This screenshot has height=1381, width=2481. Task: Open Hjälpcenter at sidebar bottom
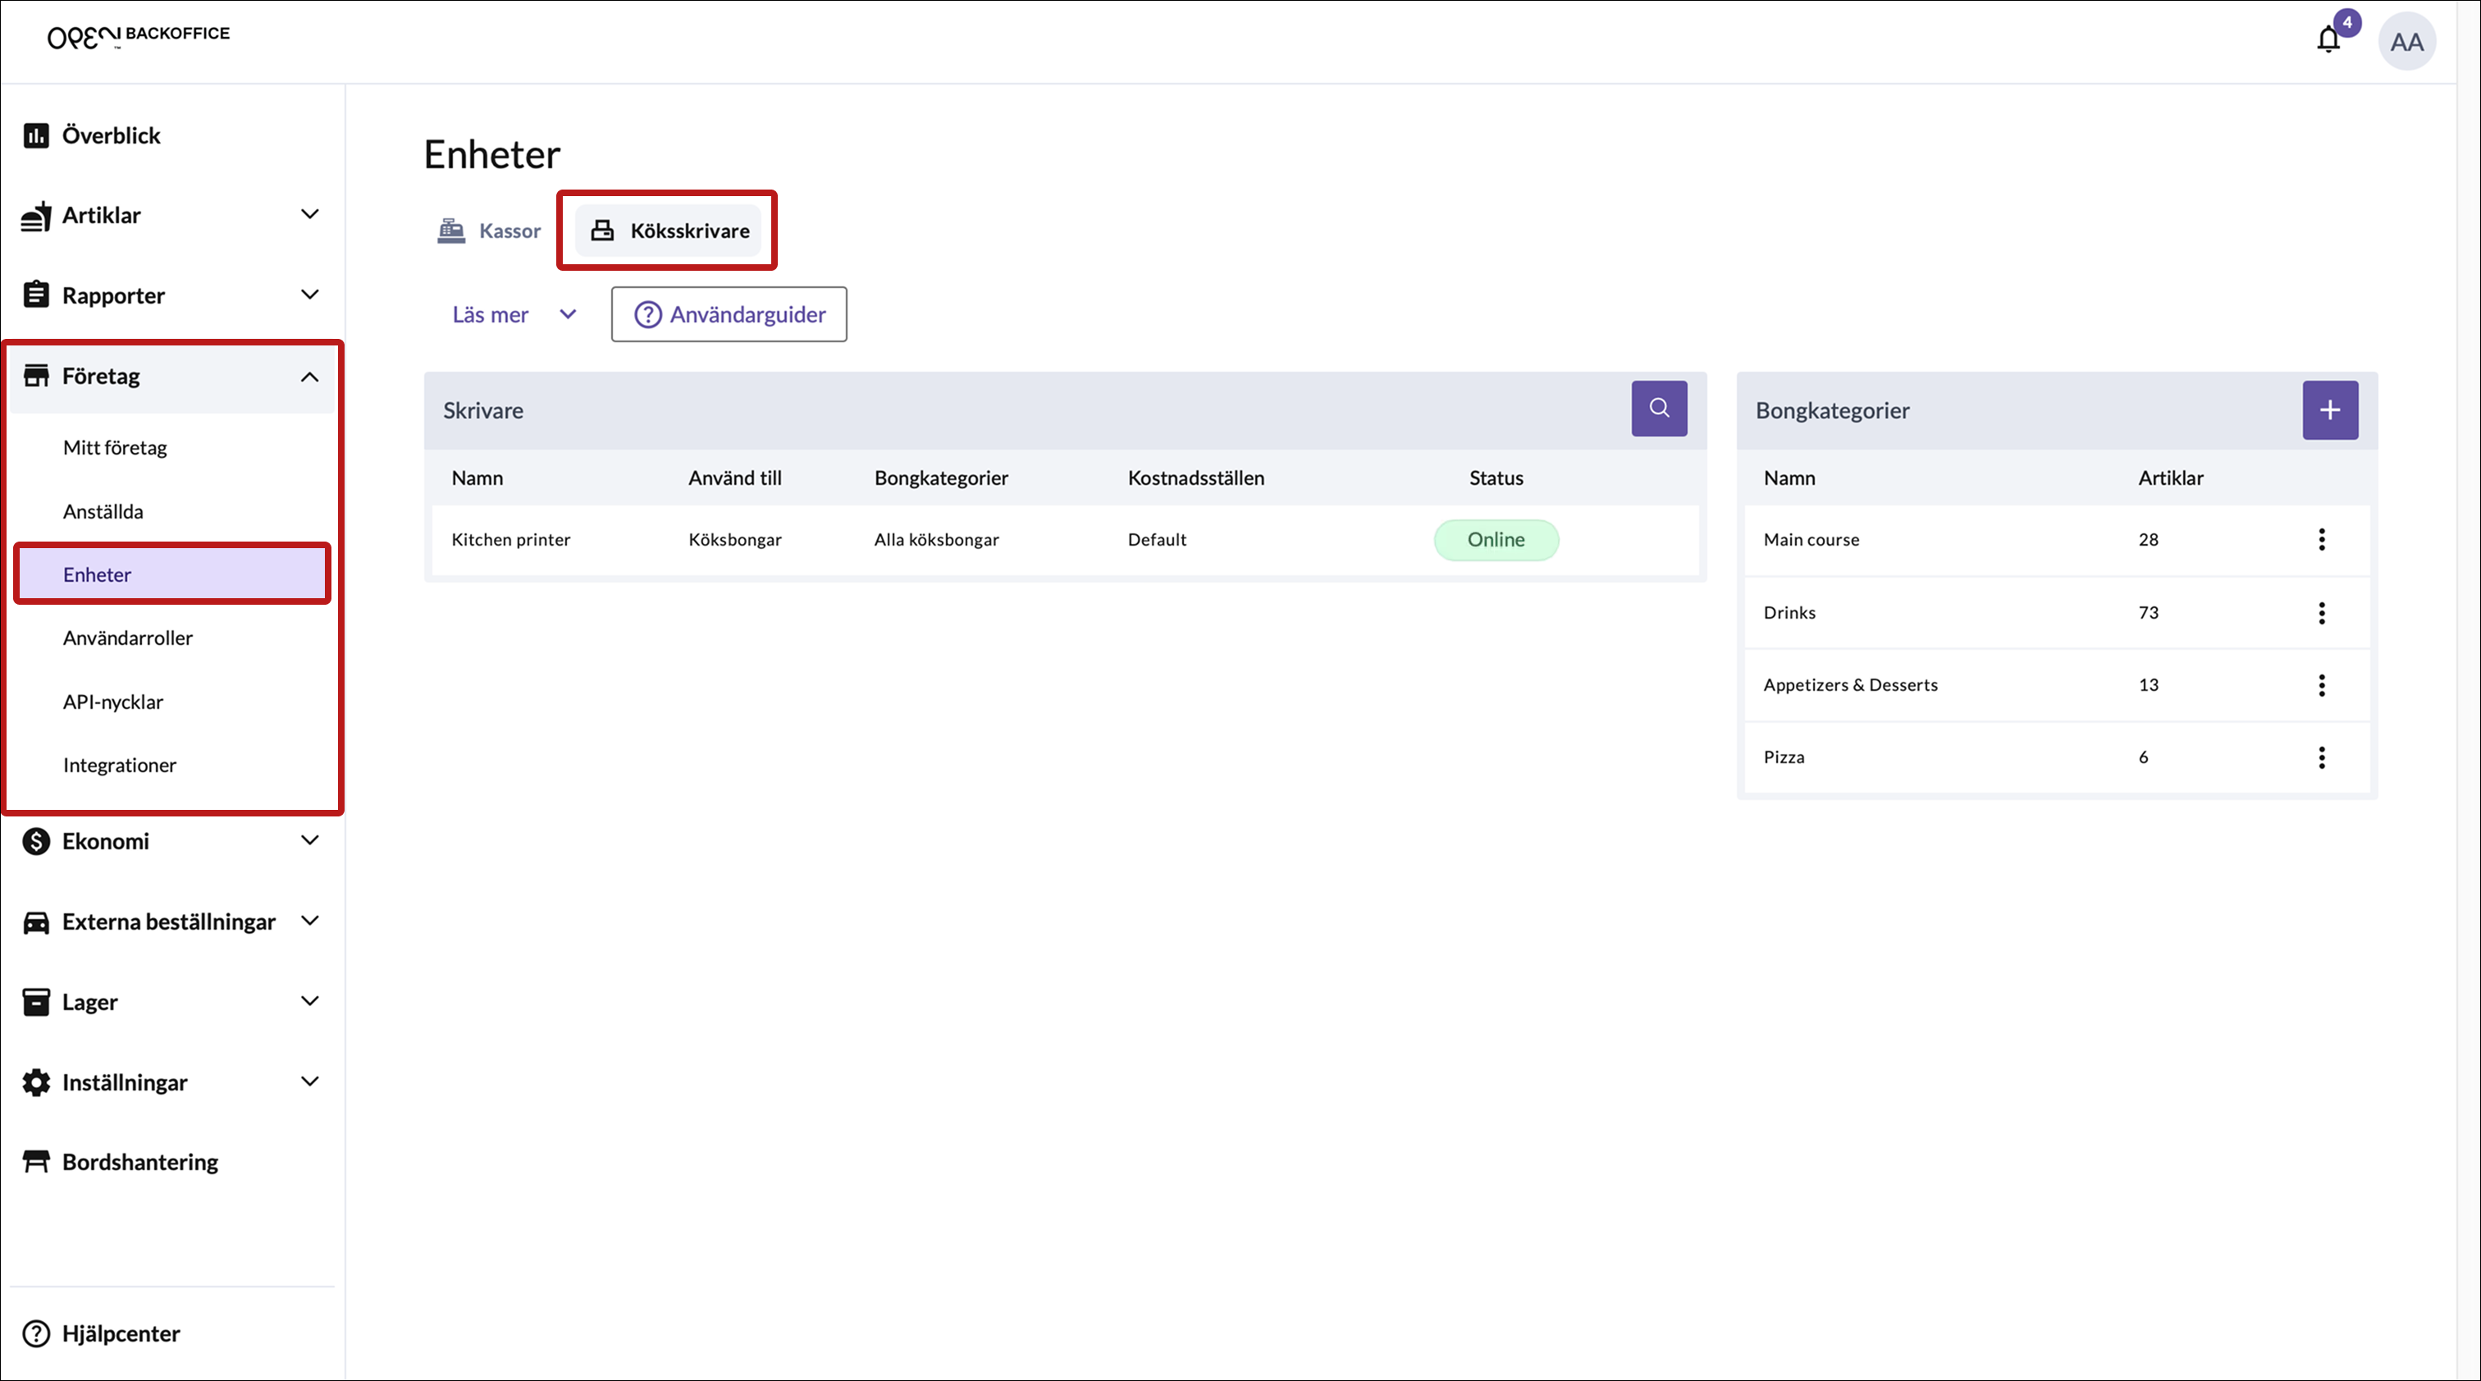pyautogui.click(x=121, y=1333)
